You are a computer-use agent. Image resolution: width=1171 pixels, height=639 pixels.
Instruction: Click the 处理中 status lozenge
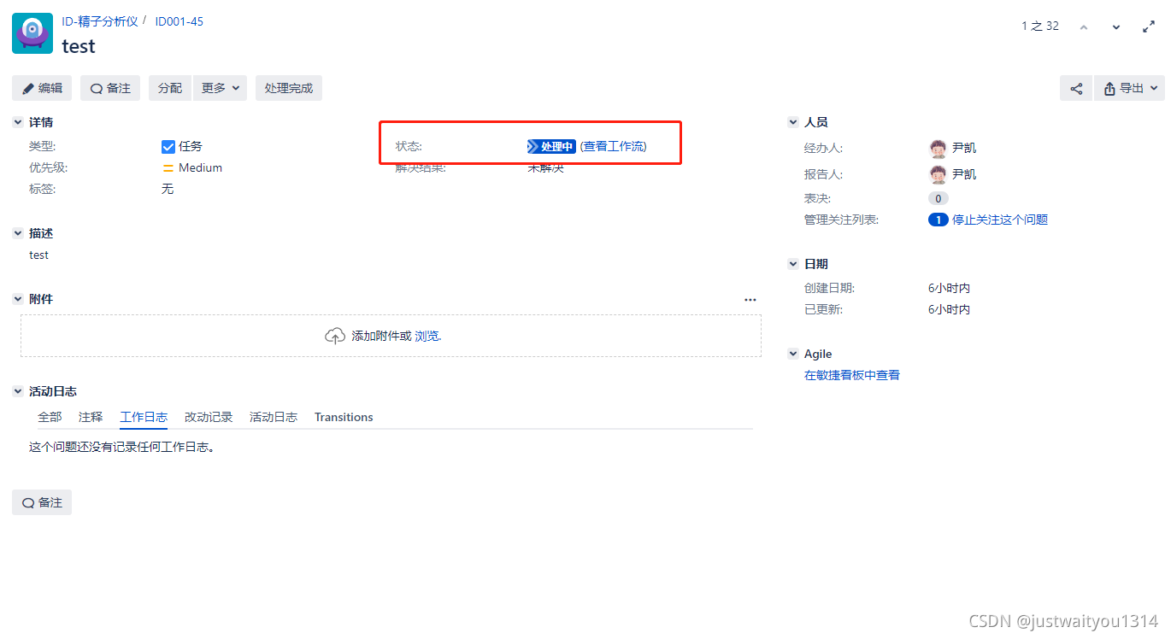pyautogui.click(x=550, y=146)
